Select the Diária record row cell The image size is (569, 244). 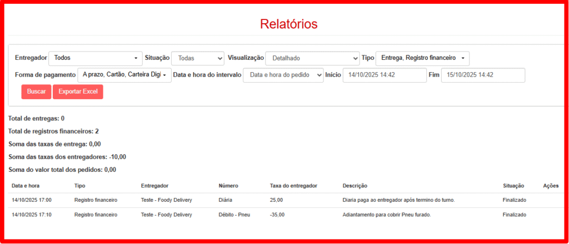[x=225, y=200]
